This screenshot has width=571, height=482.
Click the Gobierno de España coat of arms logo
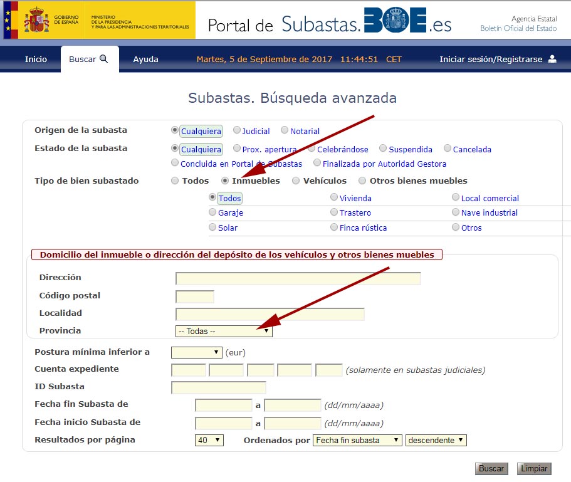[36, 21]
